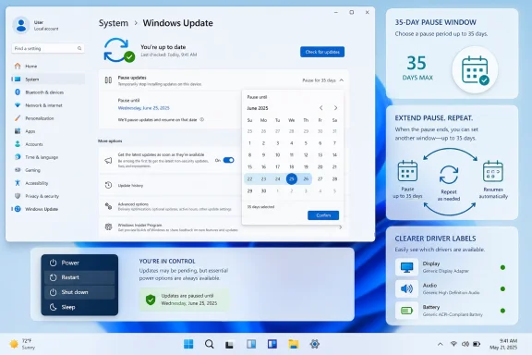Screen dimensions: 532x355
Task: Click the weather widget on taskbar
Action: [22, 344]
